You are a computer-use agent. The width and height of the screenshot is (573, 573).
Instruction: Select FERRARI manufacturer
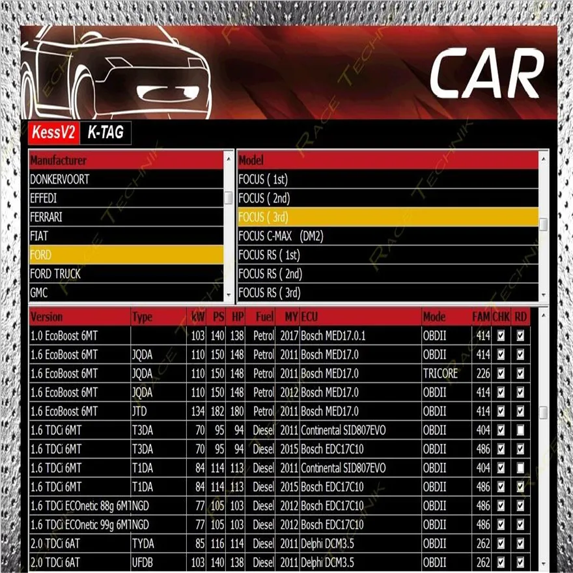point(126,217)
